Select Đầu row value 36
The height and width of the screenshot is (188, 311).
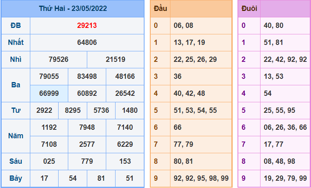[x=178, y=76]
